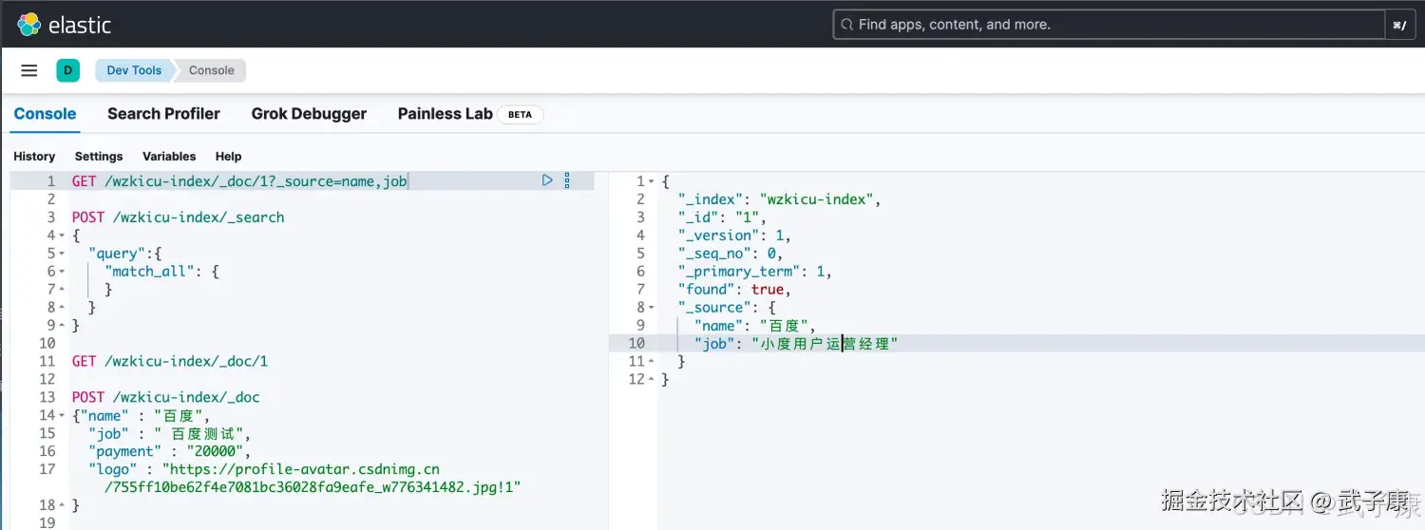Open the hamburger navigation menu

coord(29,70)
